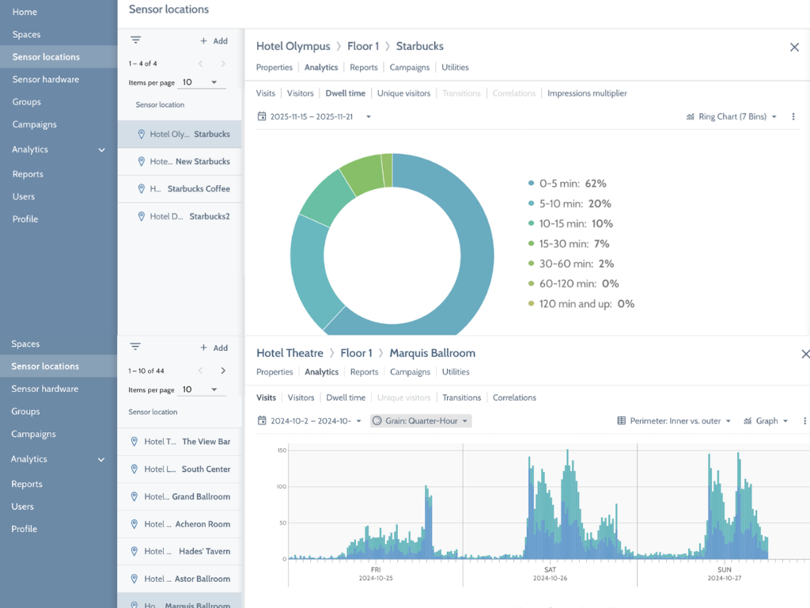Click the Add button above the Starbucks list
810x608 pixels.
[214, 41]
